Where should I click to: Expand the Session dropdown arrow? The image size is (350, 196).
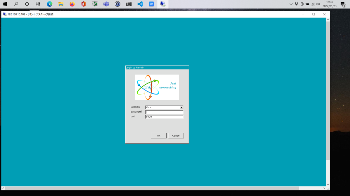(x=181, y=108)
